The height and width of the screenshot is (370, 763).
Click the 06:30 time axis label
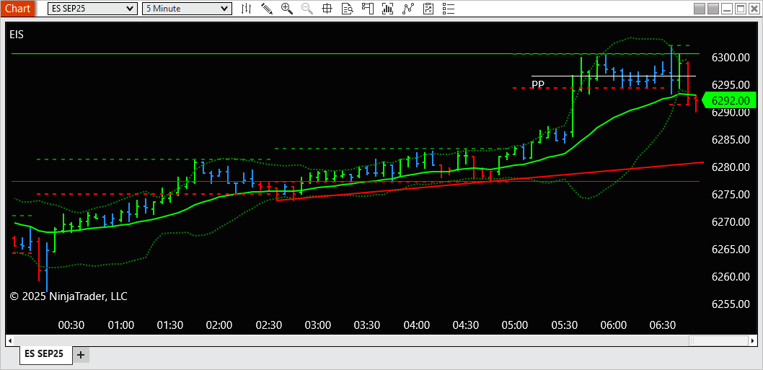tap(663, 325)
